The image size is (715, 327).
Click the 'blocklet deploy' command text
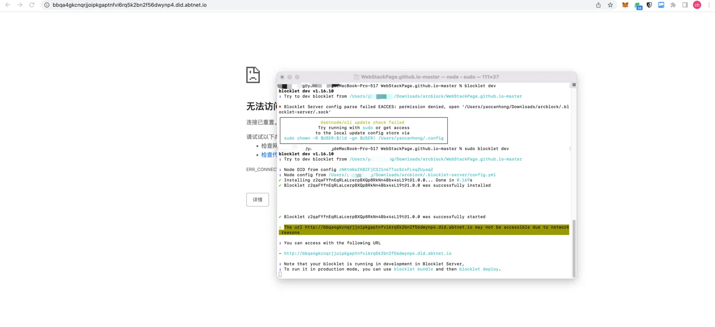(x=479, y=269)
